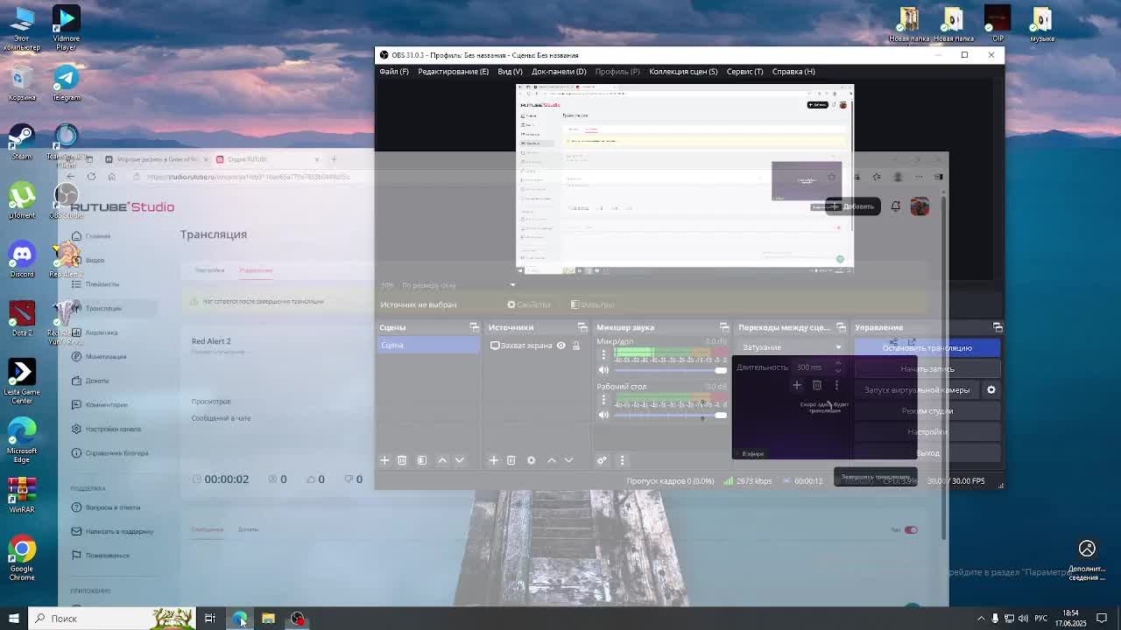This screenshot has height=630, width=1121.
Task: Open Task View on the taskbar
Action: coord(210,619)
